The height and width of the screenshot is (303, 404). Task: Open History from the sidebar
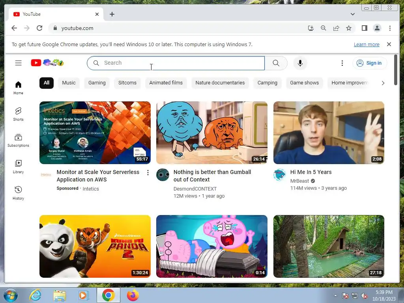(18, 193)
